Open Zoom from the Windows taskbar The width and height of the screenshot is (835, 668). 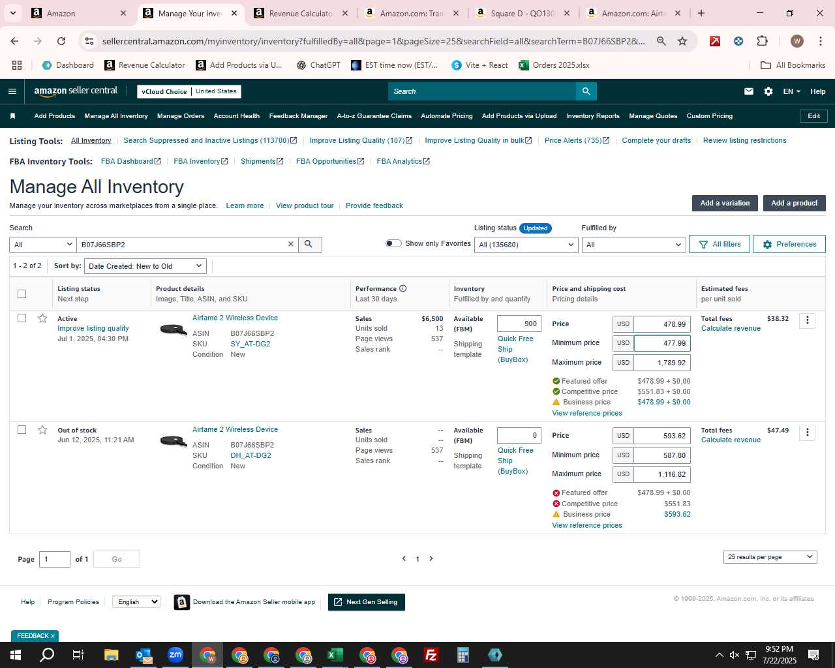click(x=175, y=655)
